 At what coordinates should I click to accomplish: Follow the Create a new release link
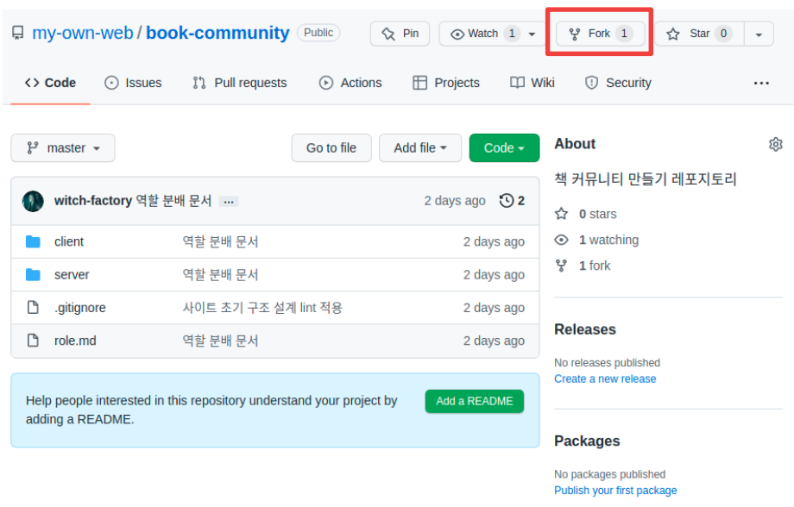pyautogui.click(x=605, y=379)
